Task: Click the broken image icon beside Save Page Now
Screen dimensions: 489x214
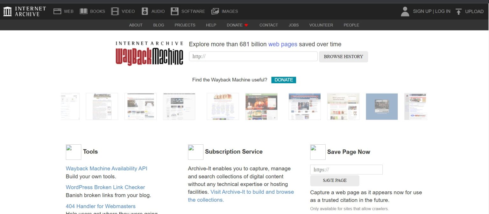Action: coord(318,152)
